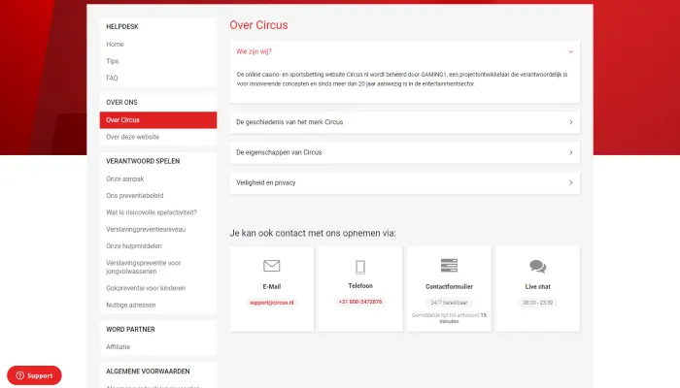This screenshot has width=680, height=388.
Task: Open 'De eigenschappen van Circus' section title
Action: pos(279,152)
